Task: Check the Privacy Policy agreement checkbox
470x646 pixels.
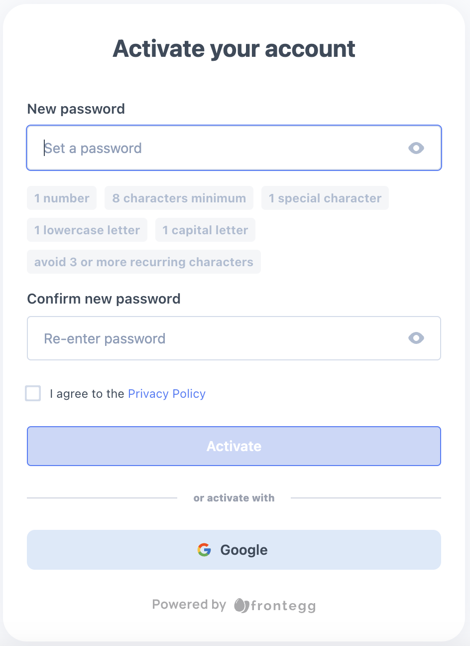Action: (x=33, y=393)
